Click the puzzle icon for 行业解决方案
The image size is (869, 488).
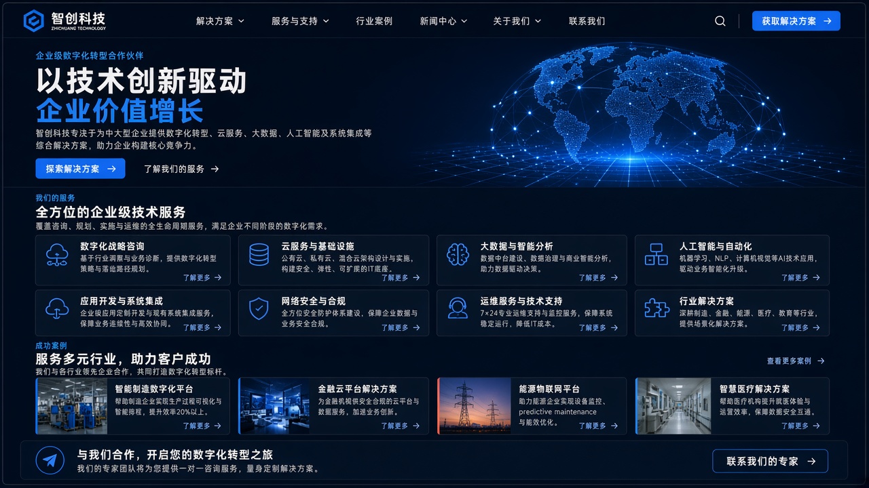click(657, 308)
